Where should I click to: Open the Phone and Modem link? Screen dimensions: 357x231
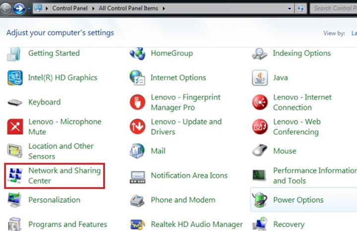point(183,200)
